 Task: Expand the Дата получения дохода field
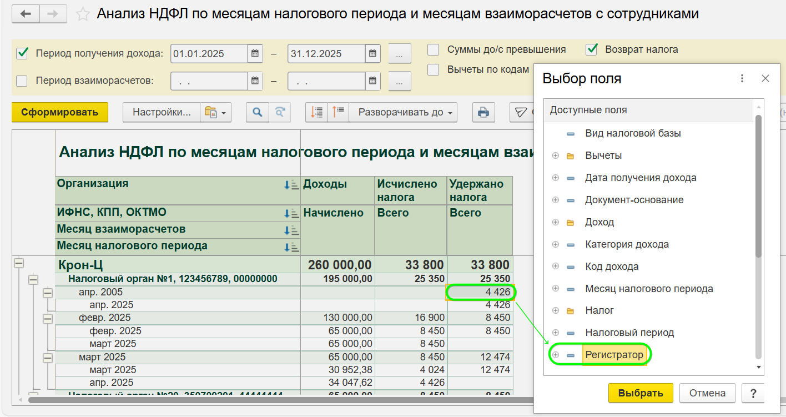tap(556, 178)
